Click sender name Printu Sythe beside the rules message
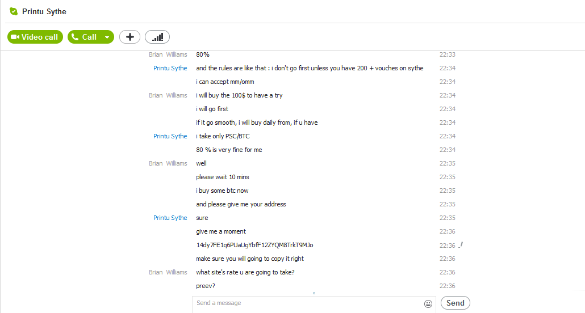 (170, 68)
